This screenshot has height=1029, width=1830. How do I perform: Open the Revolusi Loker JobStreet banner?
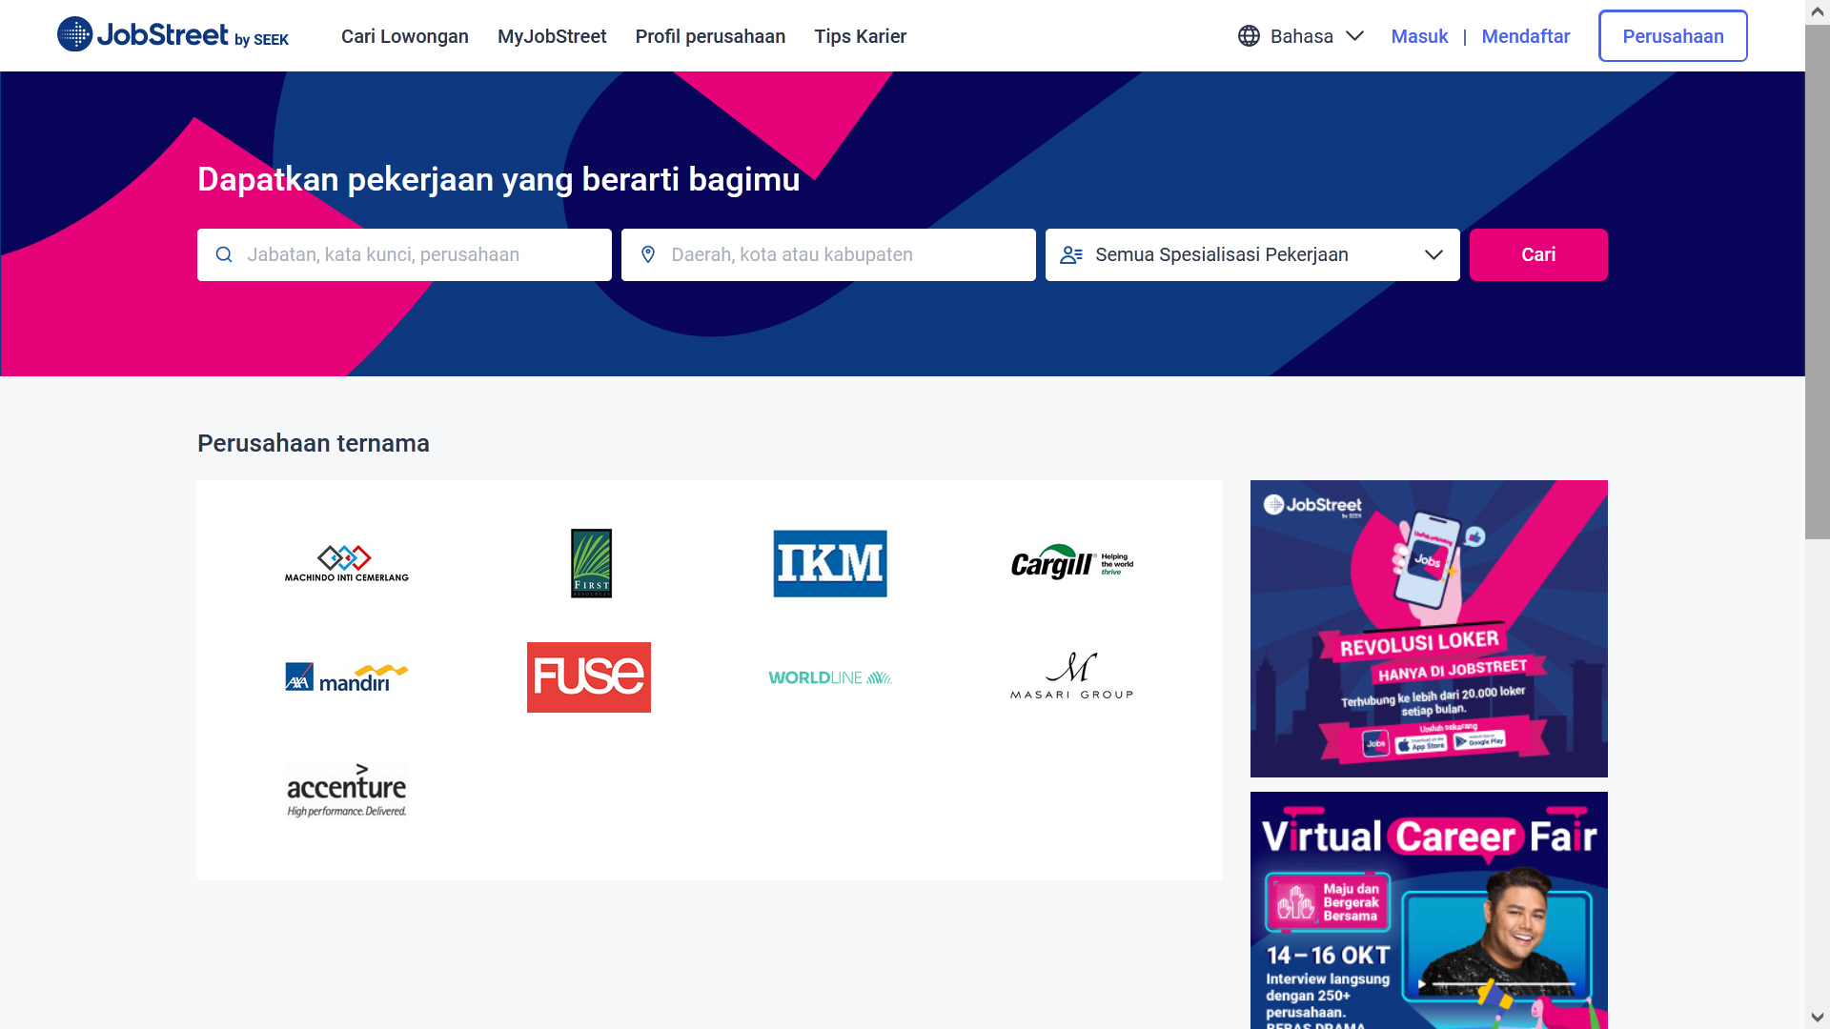coord(1429,629)
